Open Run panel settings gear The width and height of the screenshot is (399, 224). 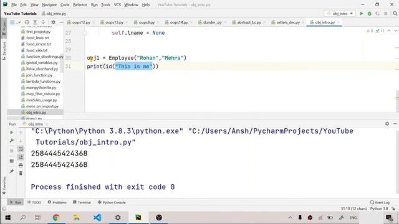click(387, 124)
